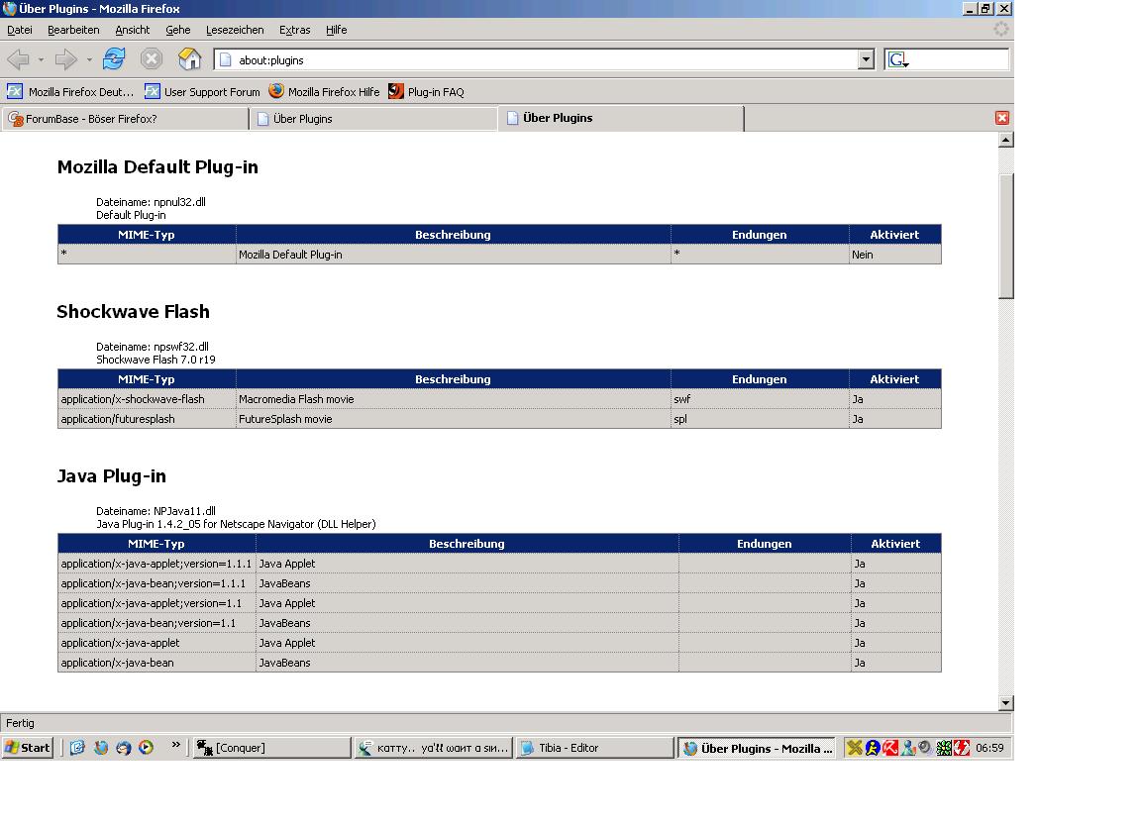Launch Thunderbird from quick launch

[x=123, y=747]
